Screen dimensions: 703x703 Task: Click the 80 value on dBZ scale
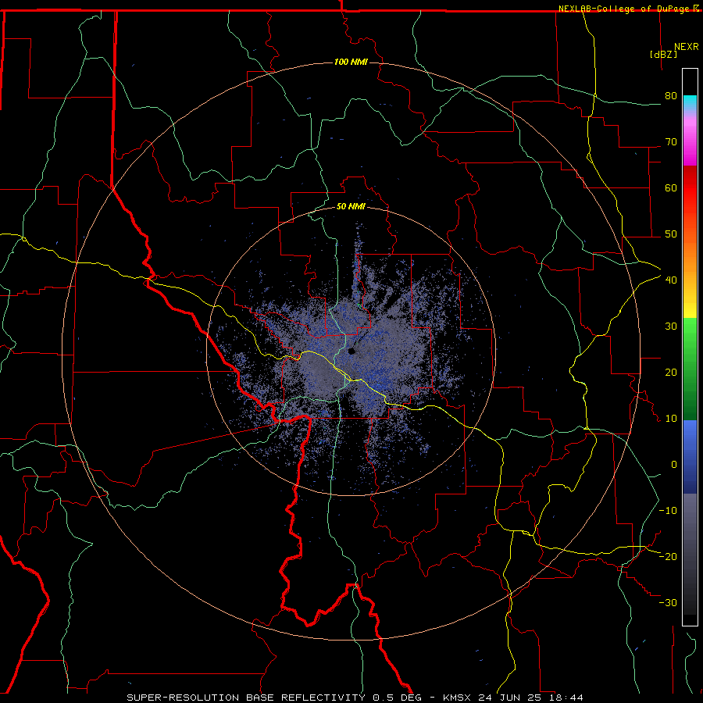(671, 96)
